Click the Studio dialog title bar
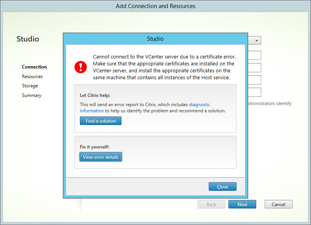311x225 pixels. tap(155, 38)
